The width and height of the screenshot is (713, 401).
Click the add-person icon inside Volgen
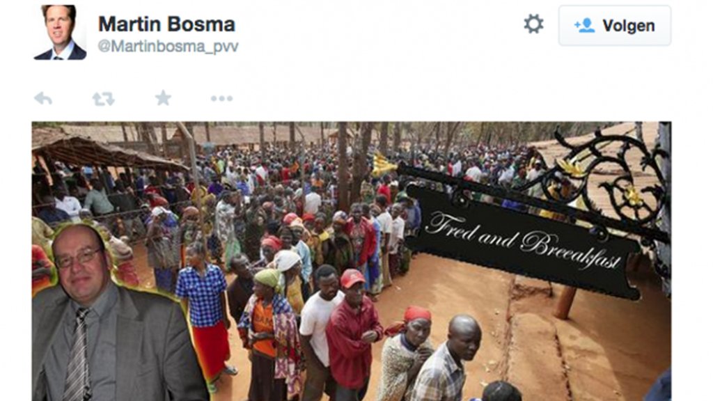(584, 26)
